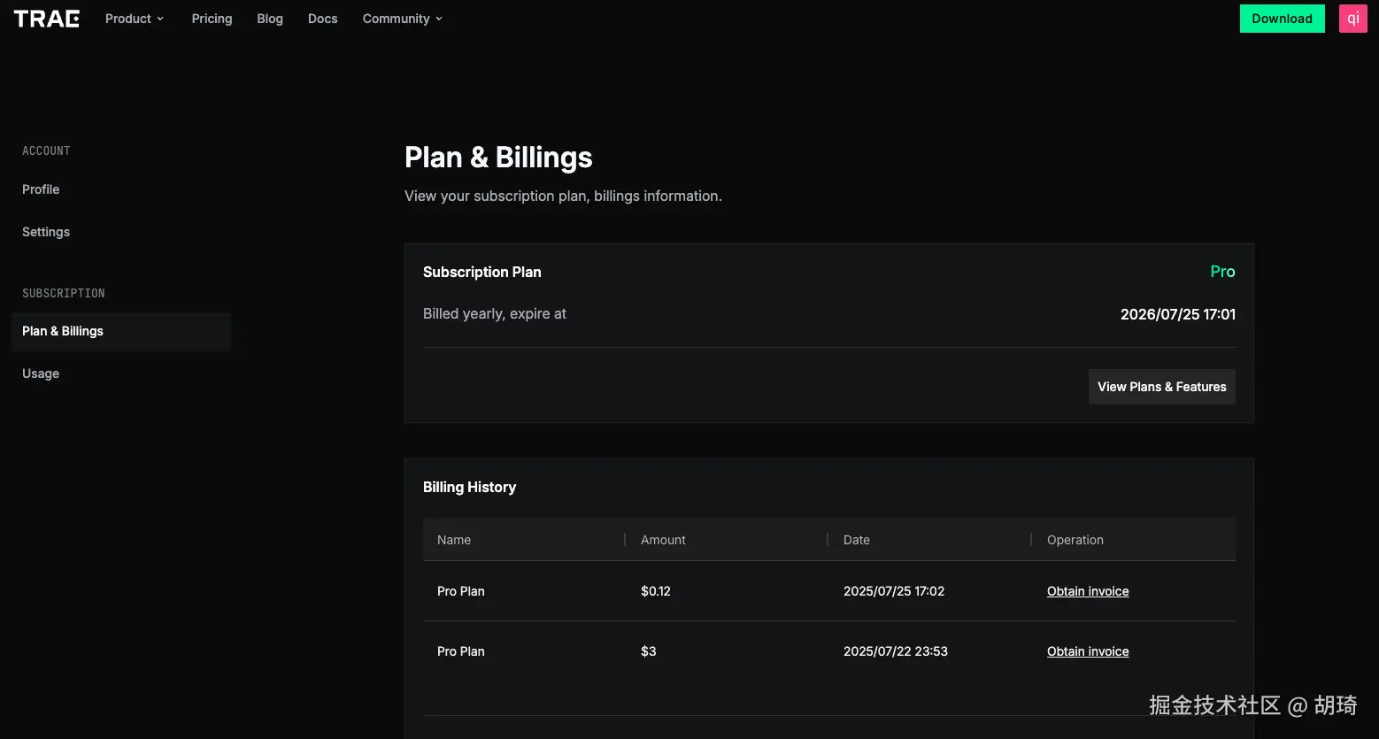Select the Plan & Billings sidebar item

pyautogui.click(x=63, y=331)
